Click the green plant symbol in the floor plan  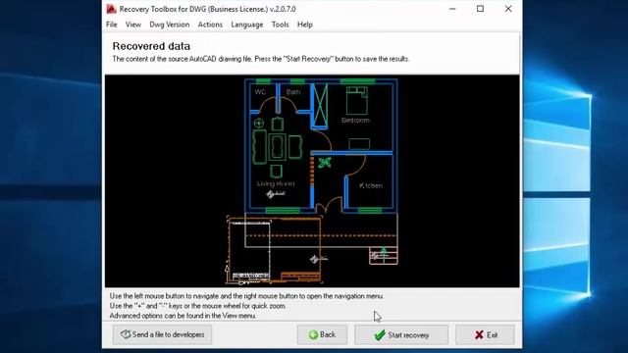[325, 163]
